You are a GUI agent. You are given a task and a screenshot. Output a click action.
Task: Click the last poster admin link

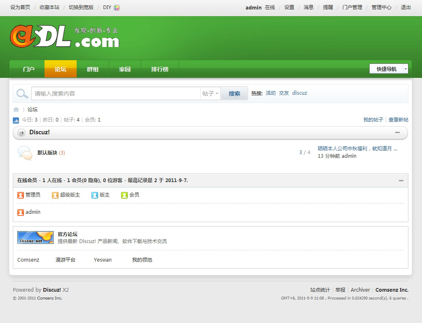[349, 156]
